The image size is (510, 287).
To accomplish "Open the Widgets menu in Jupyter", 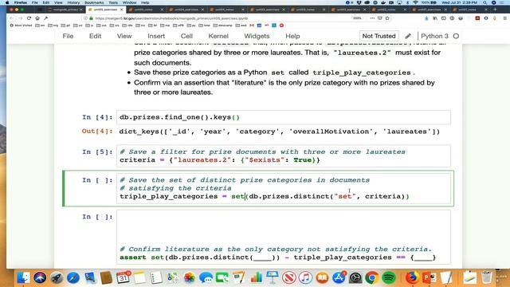I will coord(257,36).
